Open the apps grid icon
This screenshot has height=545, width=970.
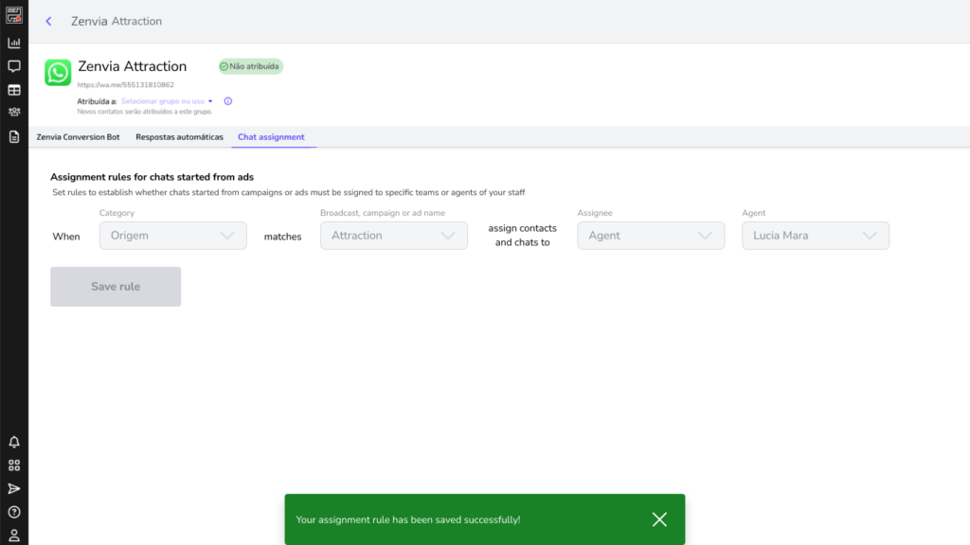(14, 466)
